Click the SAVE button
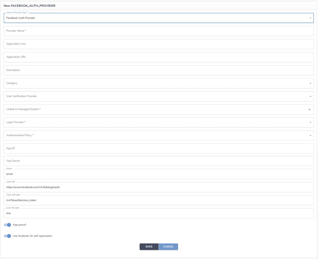Image resolution: width=319 pixels, height=259 pixels. pyautogui.click(x=149, y=246)
